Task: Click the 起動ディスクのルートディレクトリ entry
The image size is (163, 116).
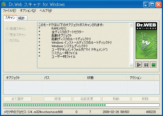Action: coord(71,39)
